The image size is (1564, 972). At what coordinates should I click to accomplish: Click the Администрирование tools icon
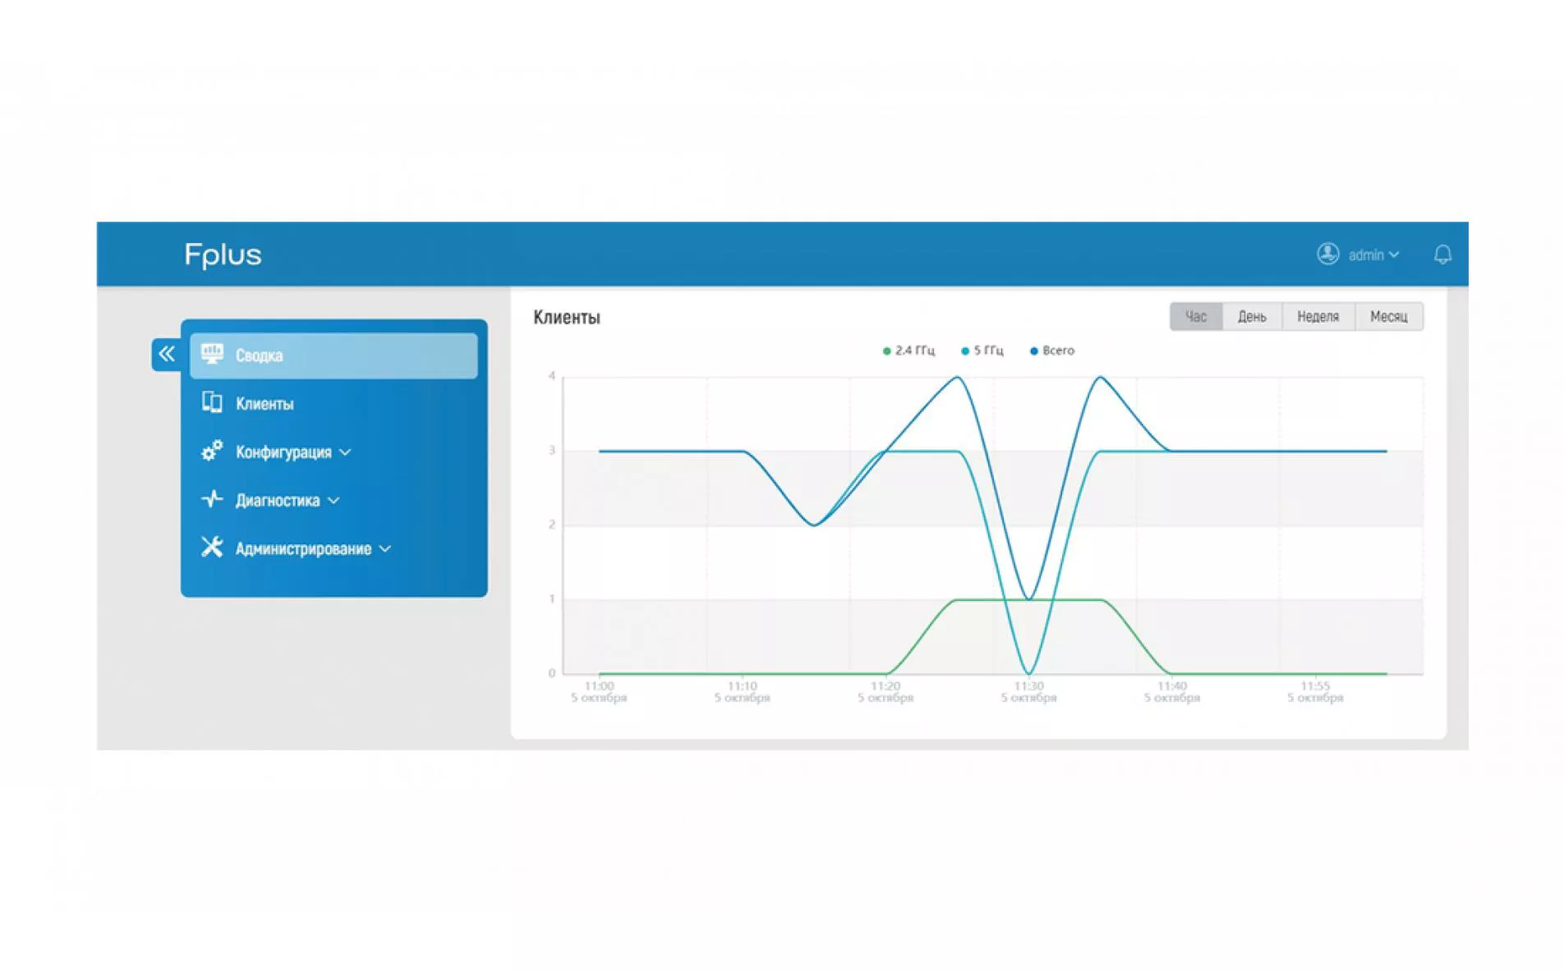pyautogui.click(x=212, y=547)
